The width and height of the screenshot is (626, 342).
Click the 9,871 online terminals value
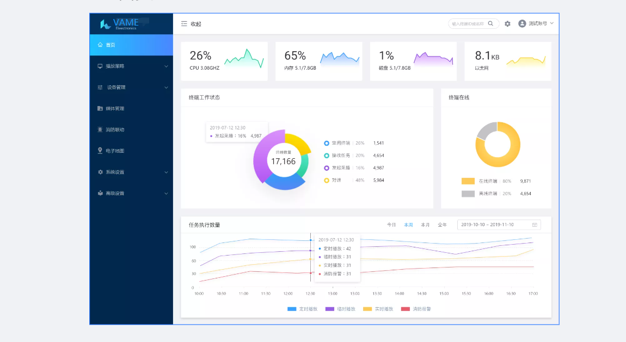pos(525,182)
